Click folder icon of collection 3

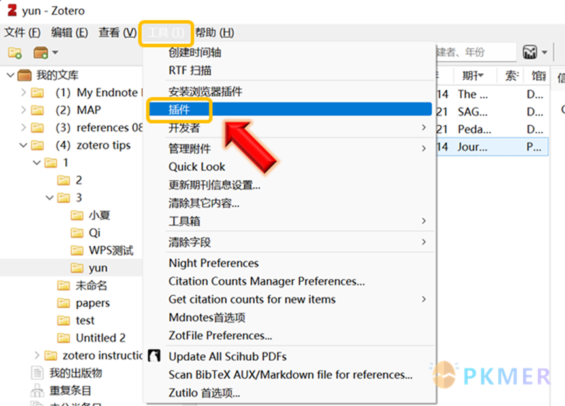63,198
